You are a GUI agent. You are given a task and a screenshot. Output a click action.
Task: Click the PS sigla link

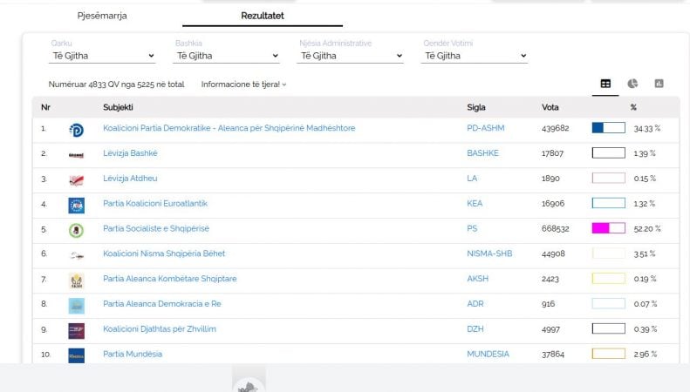[x=472, y=228]
